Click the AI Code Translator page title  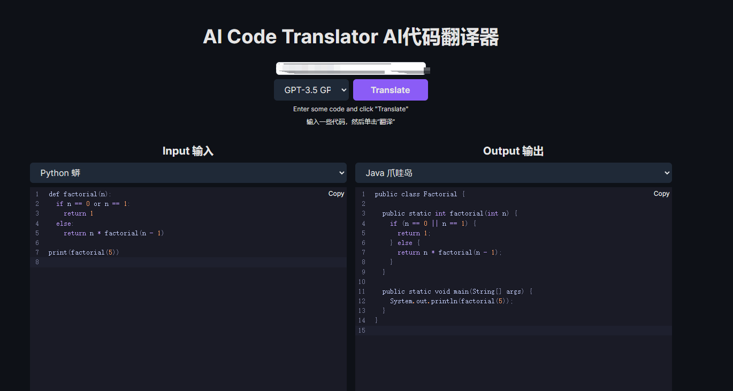[350, 36]
